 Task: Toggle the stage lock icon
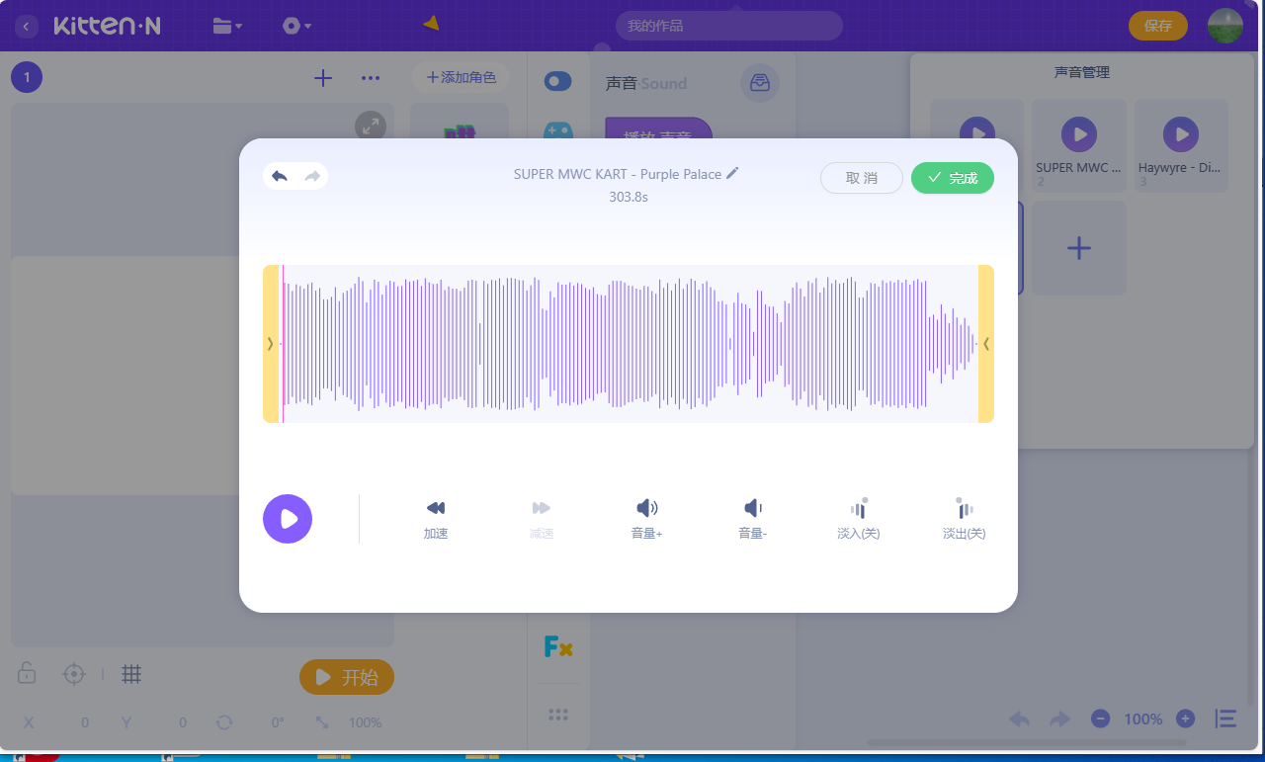[27, 674]
